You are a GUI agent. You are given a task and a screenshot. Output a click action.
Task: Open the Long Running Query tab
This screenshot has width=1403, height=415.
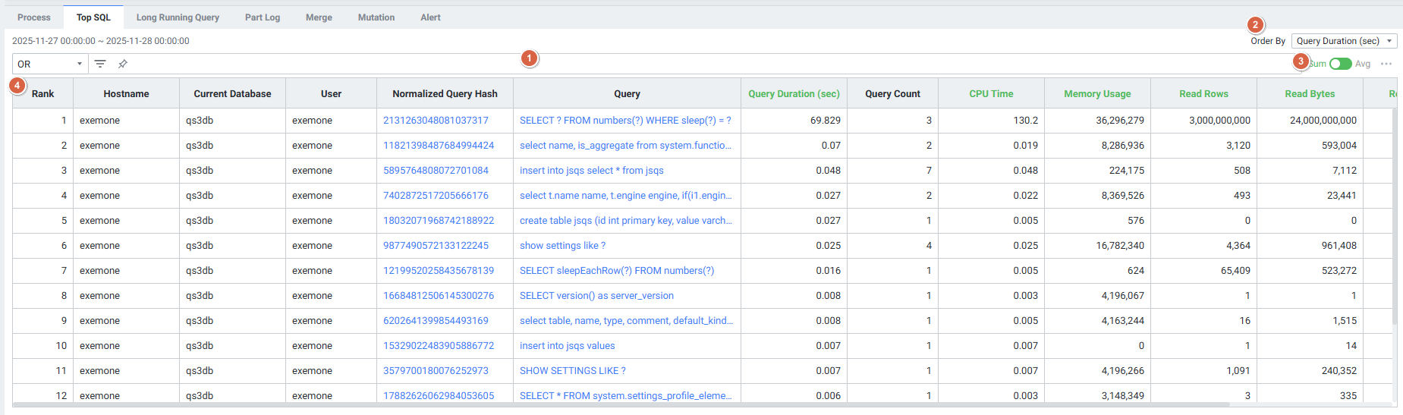[x=178, y=17]
